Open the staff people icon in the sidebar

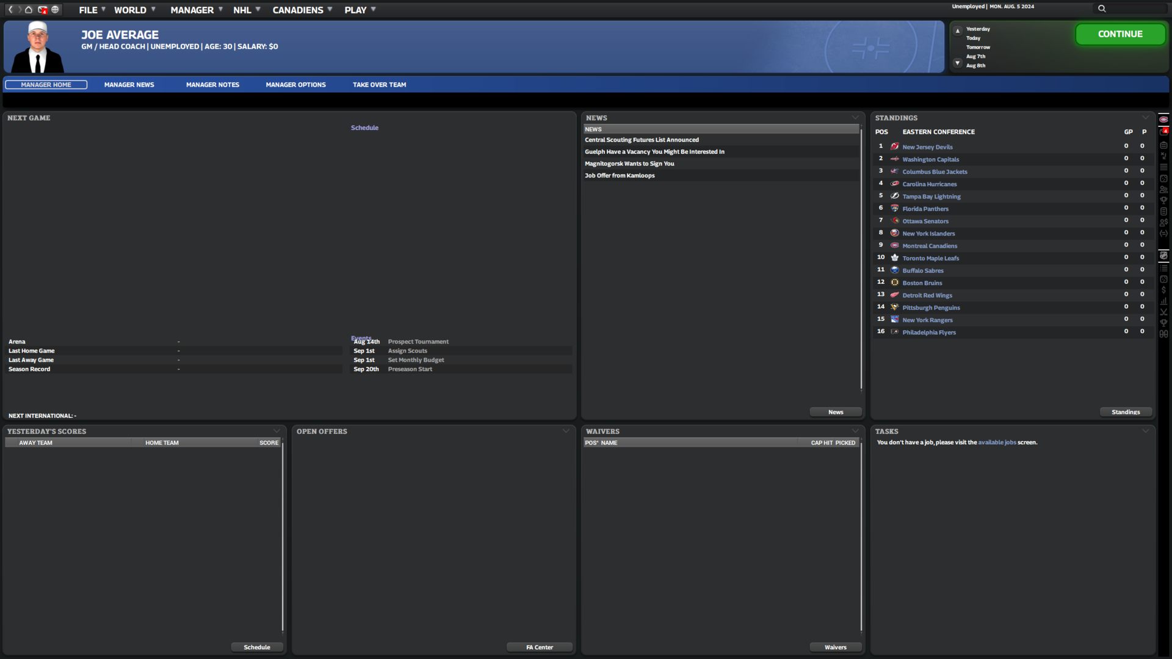click(1163, 190)
